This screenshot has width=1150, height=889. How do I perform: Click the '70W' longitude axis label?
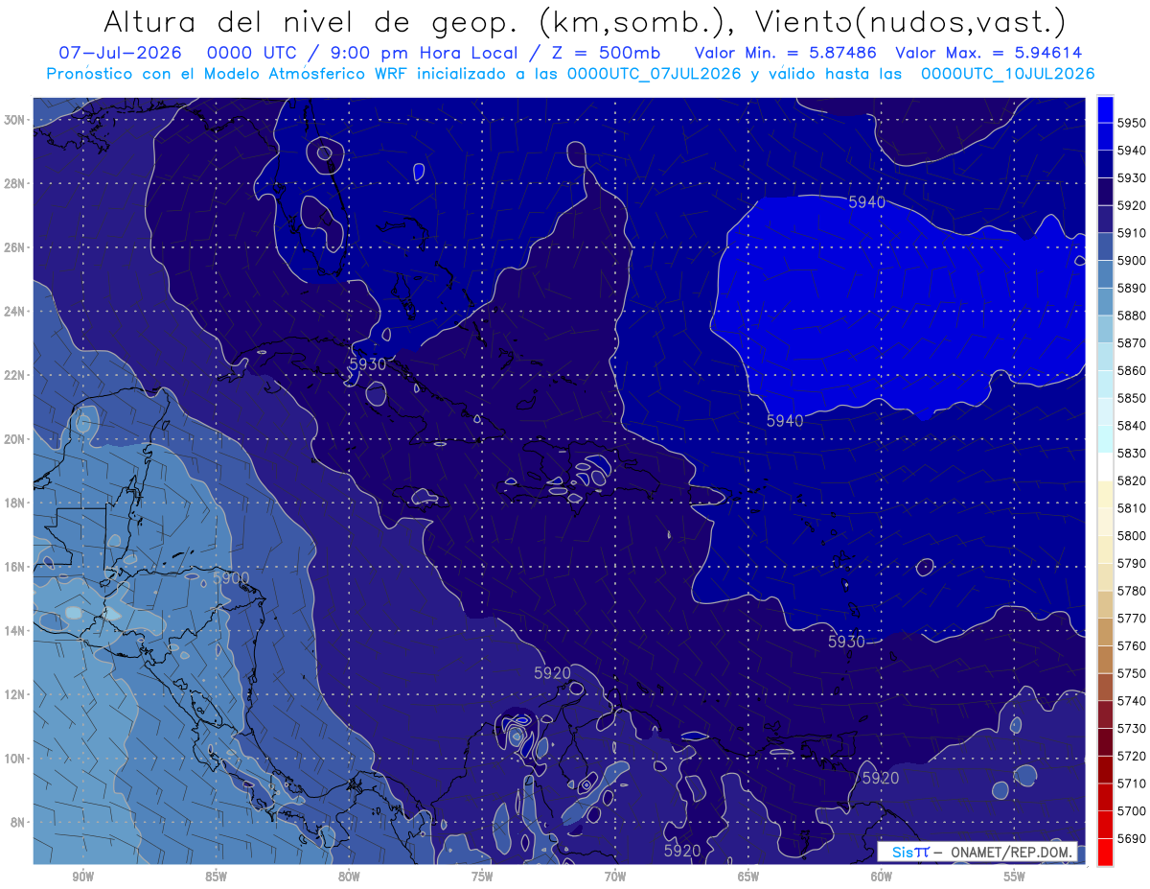[615, 877]
